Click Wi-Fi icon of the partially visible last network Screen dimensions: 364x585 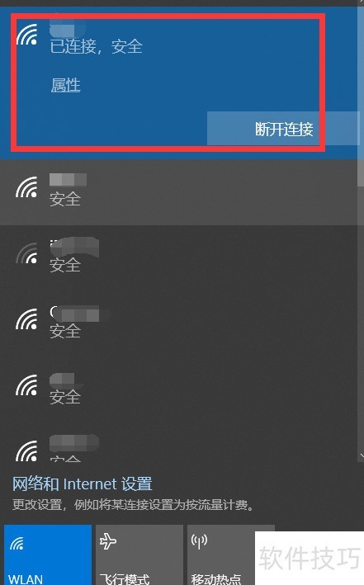pyautogui.click(x=26, y=451)
